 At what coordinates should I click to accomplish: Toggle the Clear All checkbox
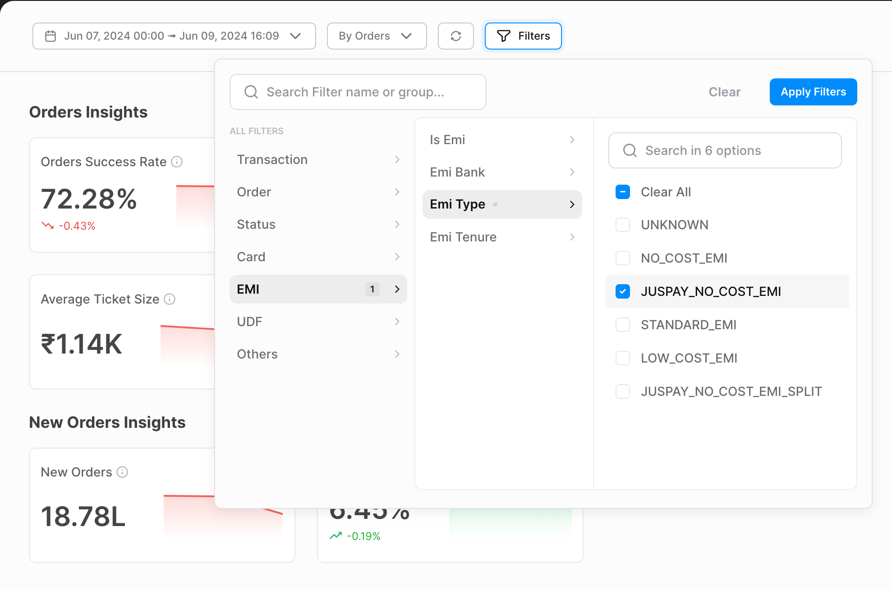(x=623, y=192)
